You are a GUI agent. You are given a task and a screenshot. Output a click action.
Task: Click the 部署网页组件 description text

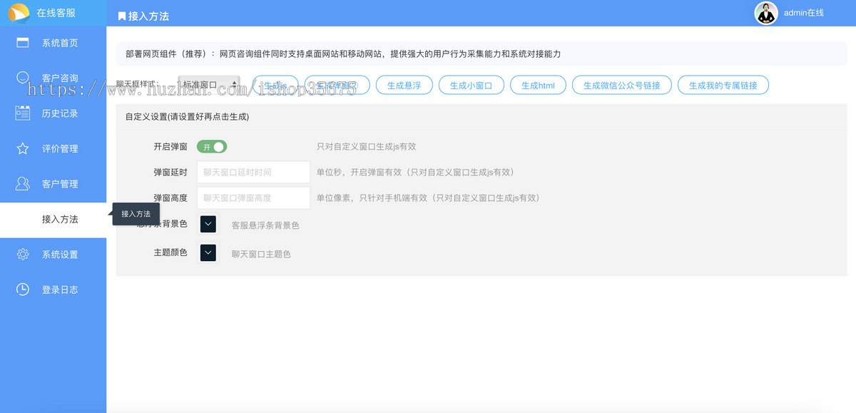343,53
